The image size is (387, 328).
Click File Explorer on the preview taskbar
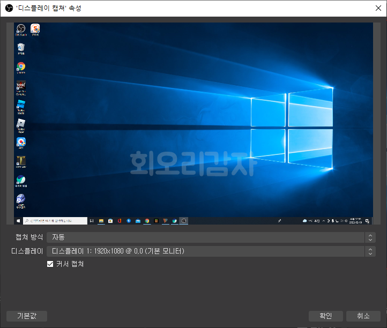tap(101, 221)
